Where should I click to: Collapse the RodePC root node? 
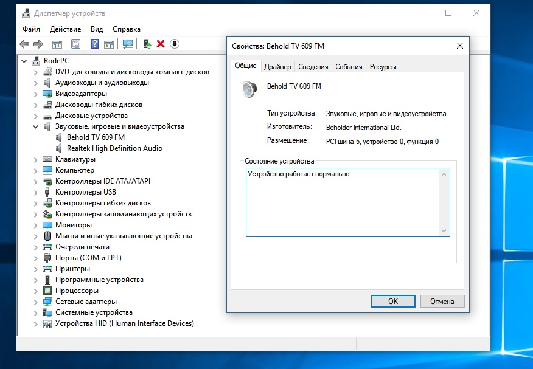click(x=24, y=61)
